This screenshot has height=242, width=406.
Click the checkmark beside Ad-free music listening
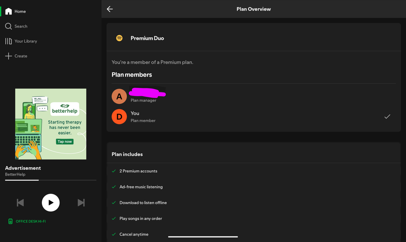coord(114,187)
